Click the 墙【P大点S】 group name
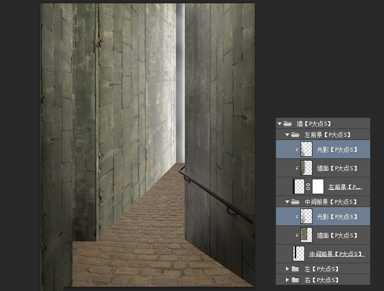 pos(314,124)
